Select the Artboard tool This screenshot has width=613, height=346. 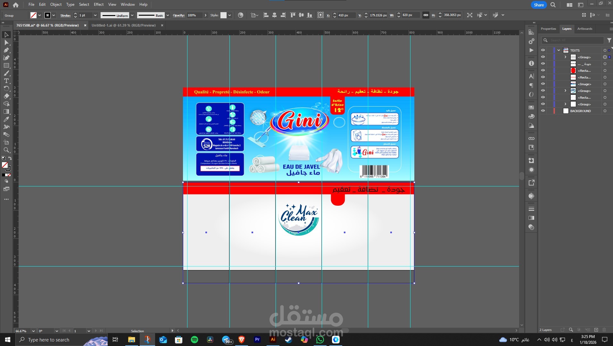tap(6, 142)
